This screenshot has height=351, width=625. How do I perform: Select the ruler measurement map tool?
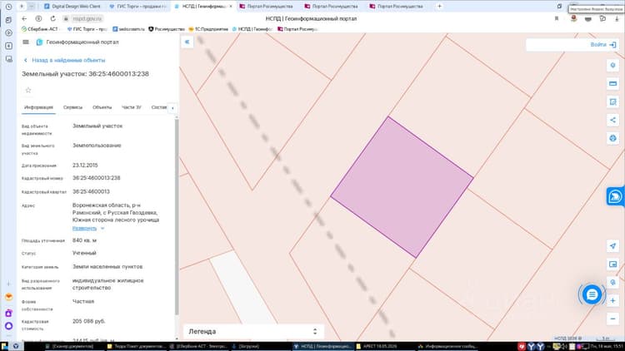pyautogui.click(x=612, y=83)
